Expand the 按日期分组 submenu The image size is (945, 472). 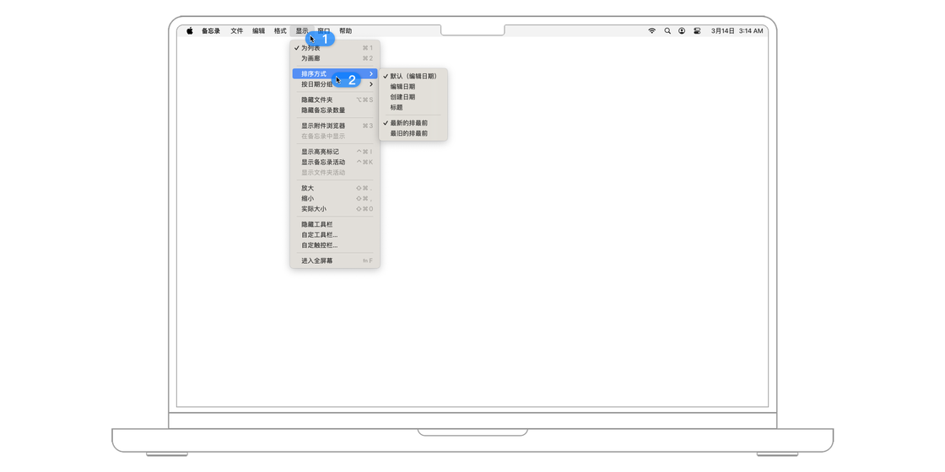(x=334, y=84)
